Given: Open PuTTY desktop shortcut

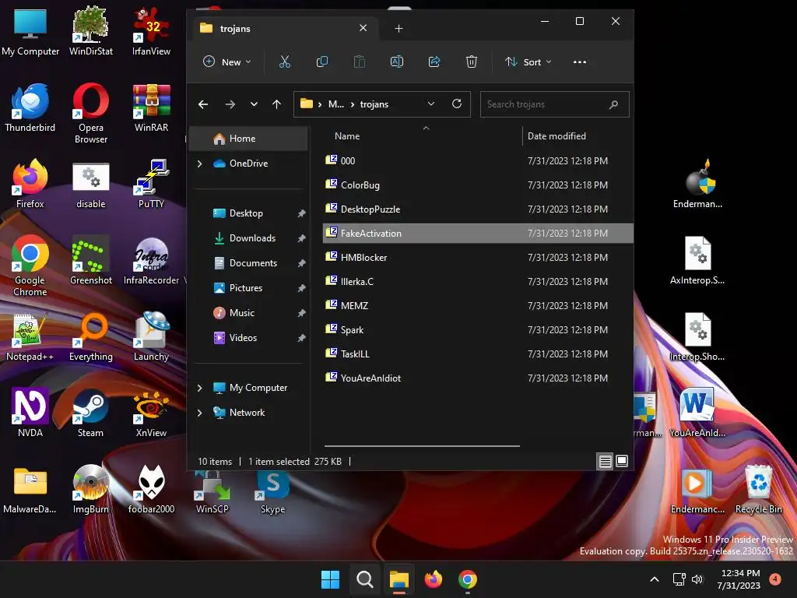Looking at the screenshot, I should click(151, 184).
